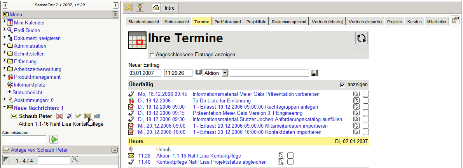Save the new entry with disk icon
This screenshot has width=463, height=168.
[314, 73]
